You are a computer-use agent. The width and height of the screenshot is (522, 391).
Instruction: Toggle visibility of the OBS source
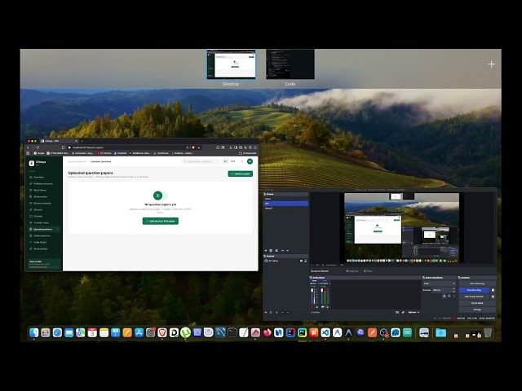(x=301, y=261)
